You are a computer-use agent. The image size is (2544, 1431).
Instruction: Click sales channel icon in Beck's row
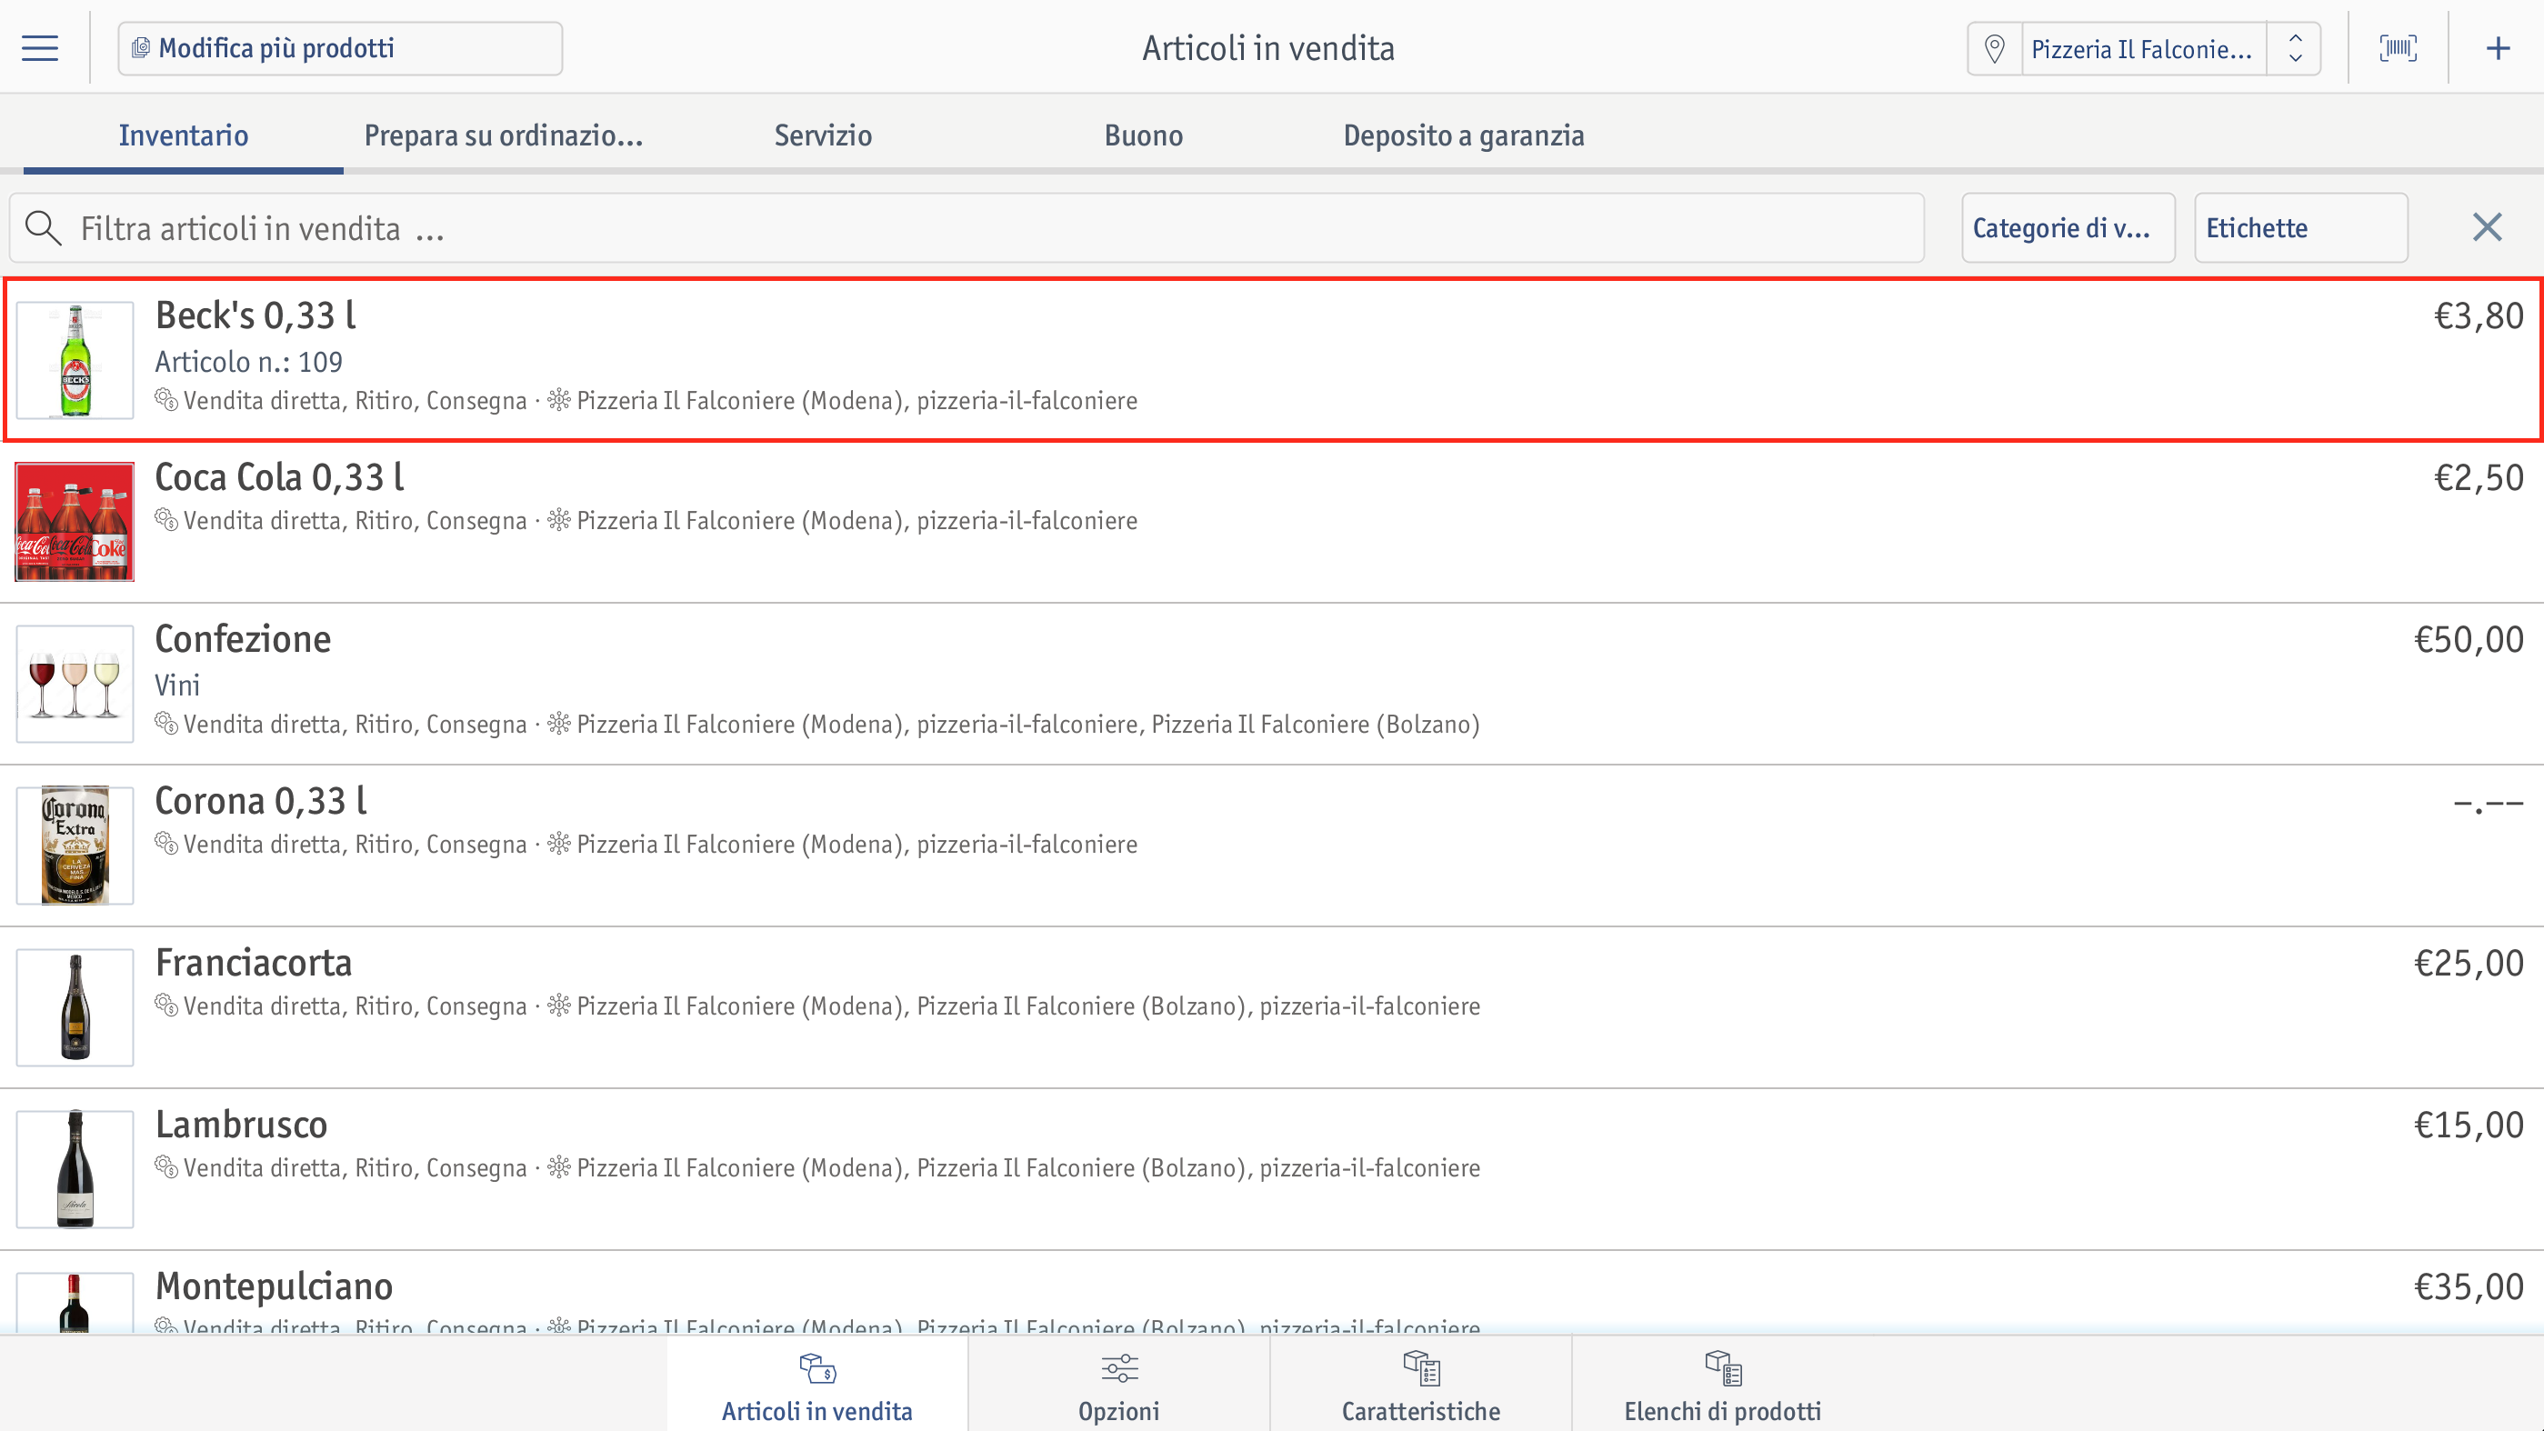(165, 400)
